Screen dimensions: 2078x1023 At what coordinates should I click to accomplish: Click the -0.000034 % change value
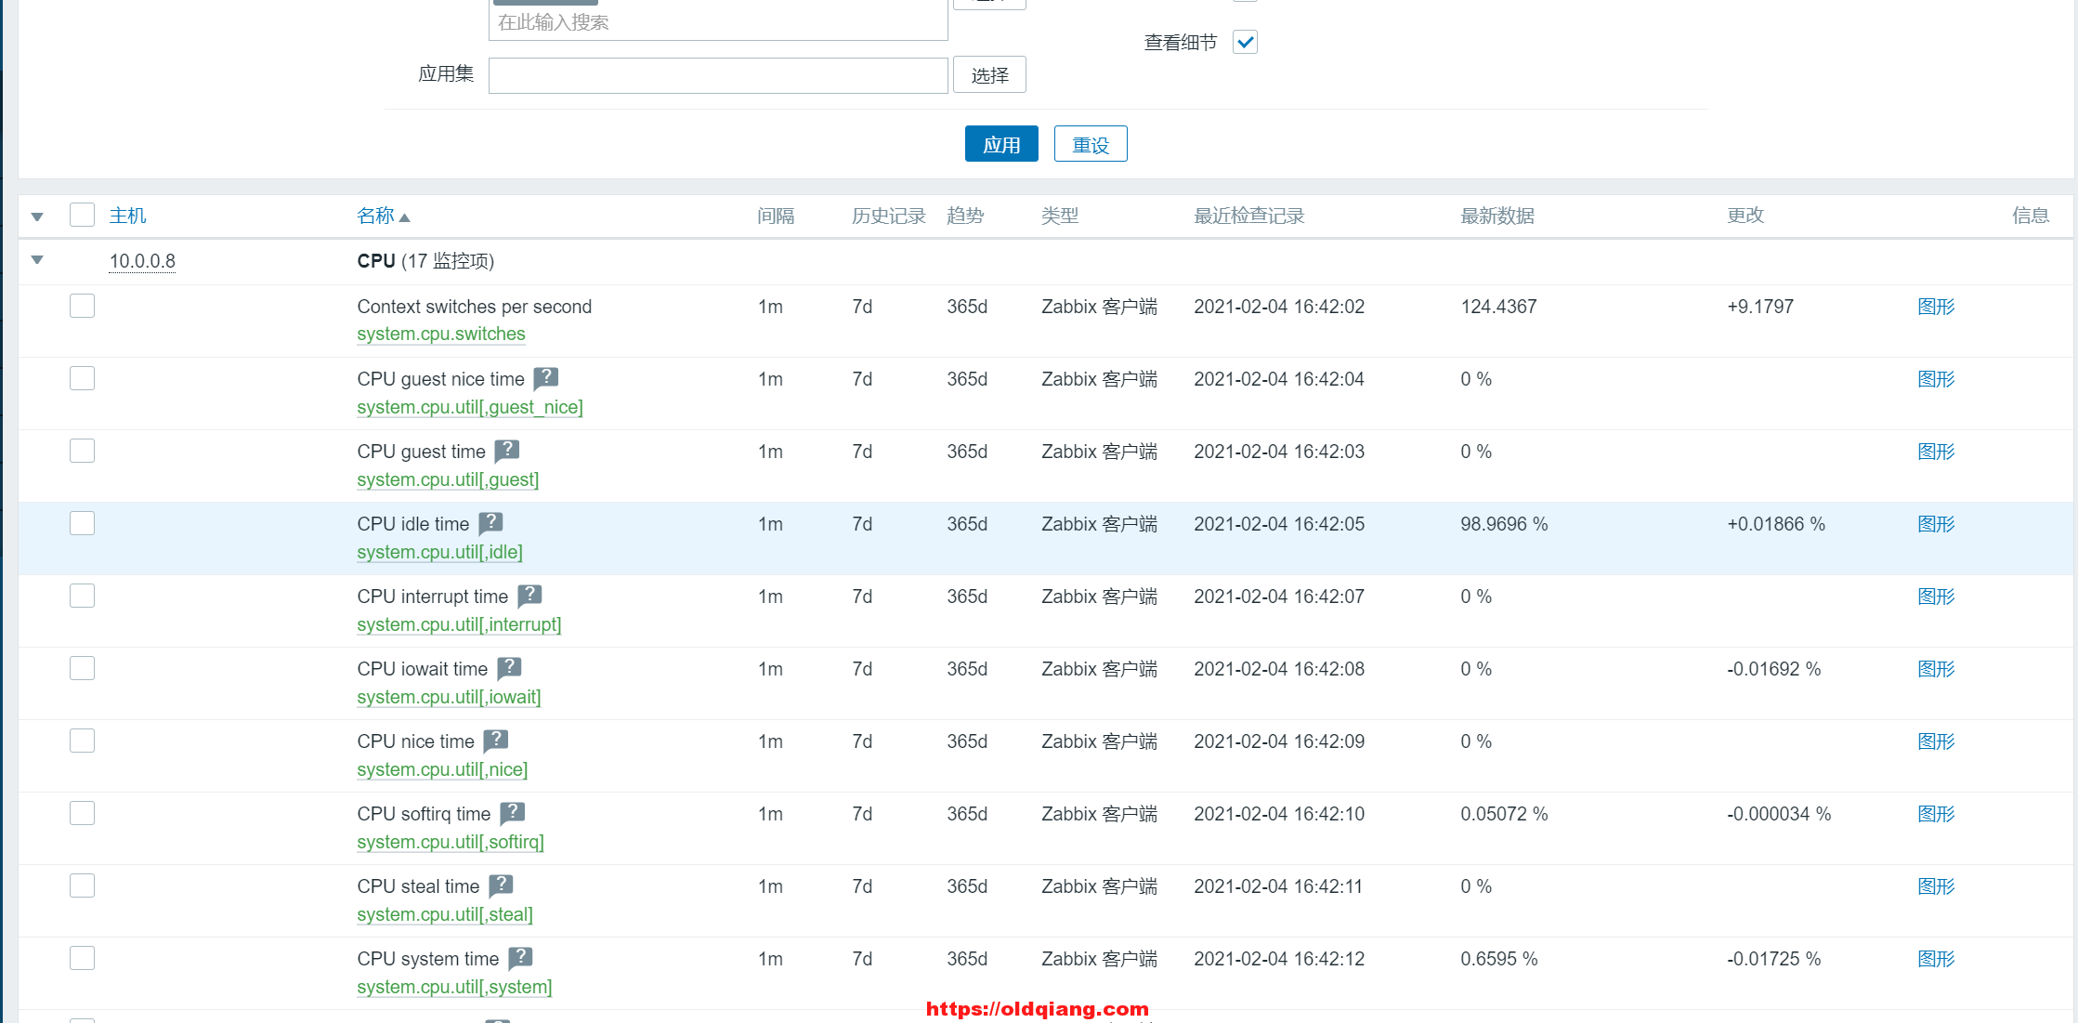(1779, 814)
